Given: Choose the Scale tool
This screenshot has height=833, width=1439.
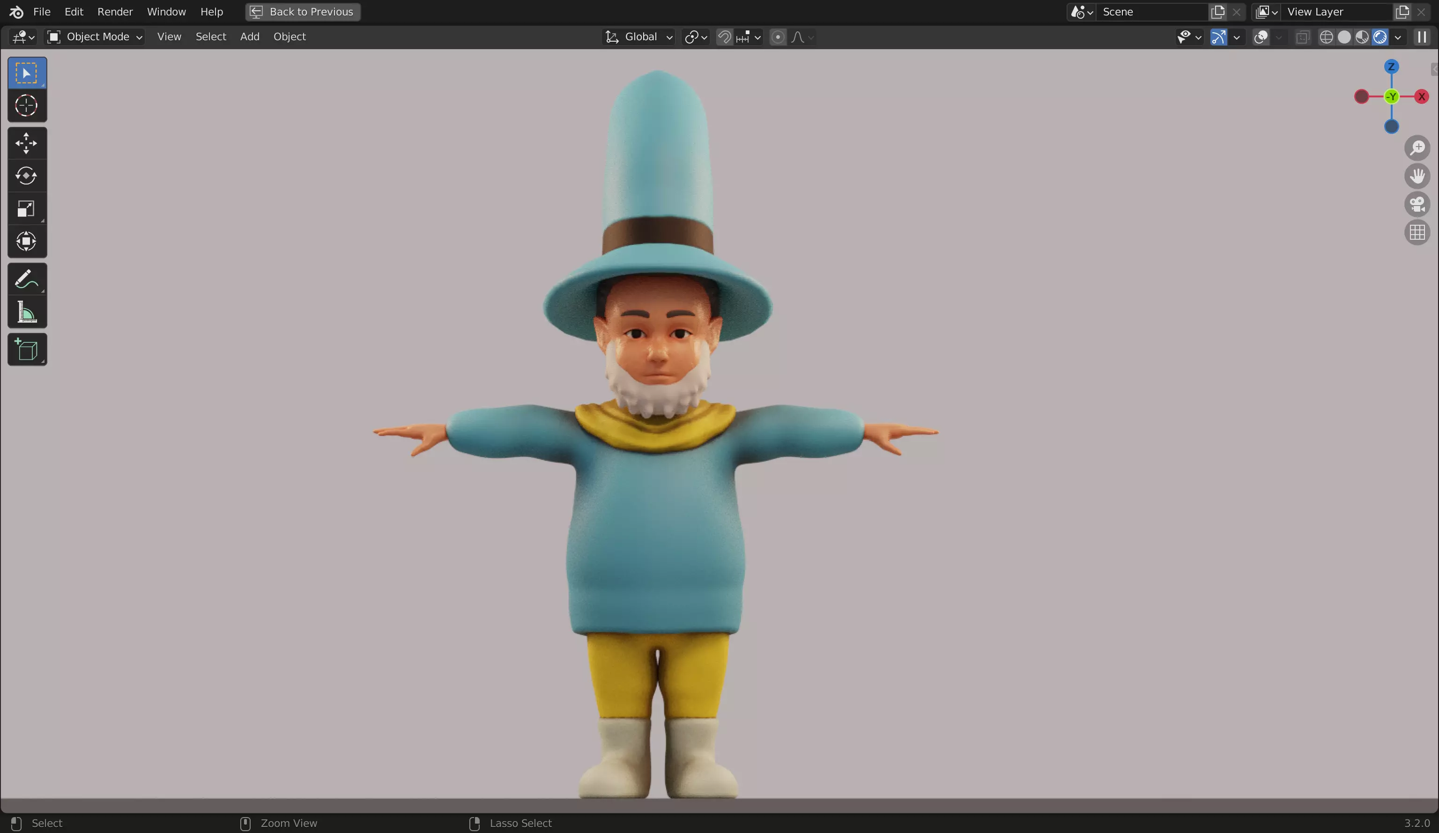Looking at the screenshot, I should click(26, 209).
